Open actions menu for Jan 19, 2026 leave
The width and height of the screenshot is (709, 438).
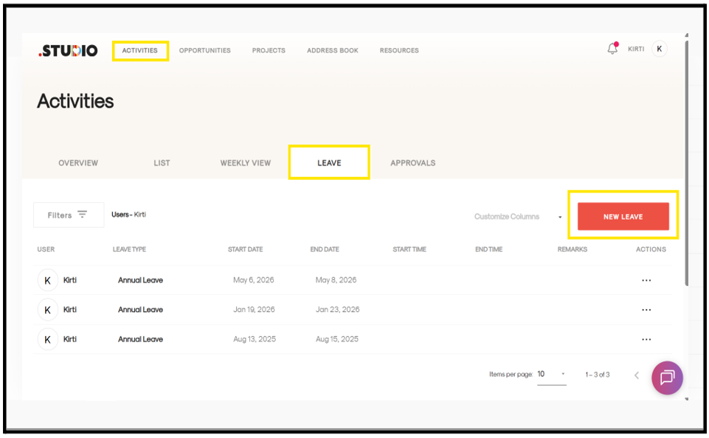click(x=646, y=310)
